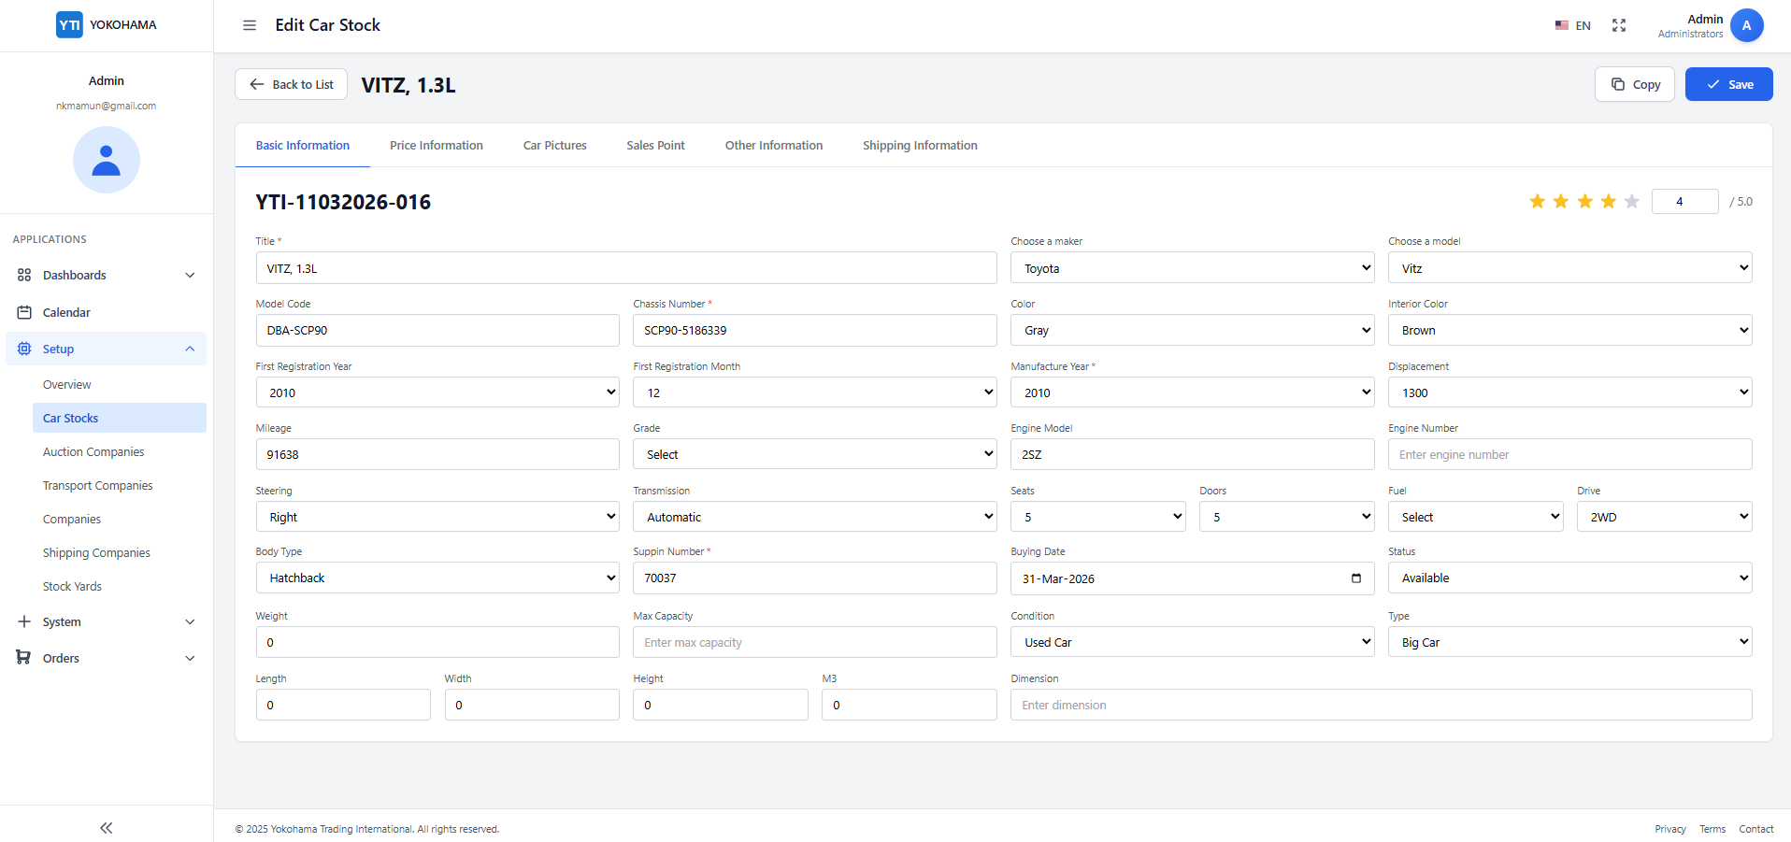Click the Mileage input field
Screen dimensions: 1791x842
point(437,454)
